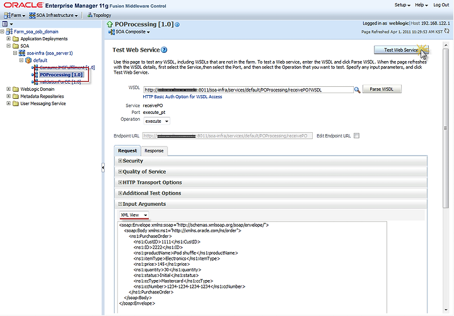
Task: Collapse the navigation pane splitter arrow
Action: pyautogui.click(x=103, y=167)
